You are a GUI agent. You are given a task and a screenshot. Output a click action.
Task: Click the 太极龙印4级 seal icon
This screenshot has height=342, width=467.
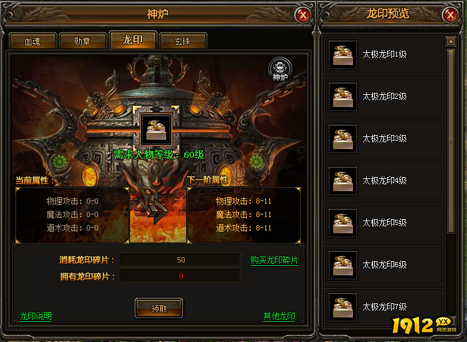pos(343,181)
